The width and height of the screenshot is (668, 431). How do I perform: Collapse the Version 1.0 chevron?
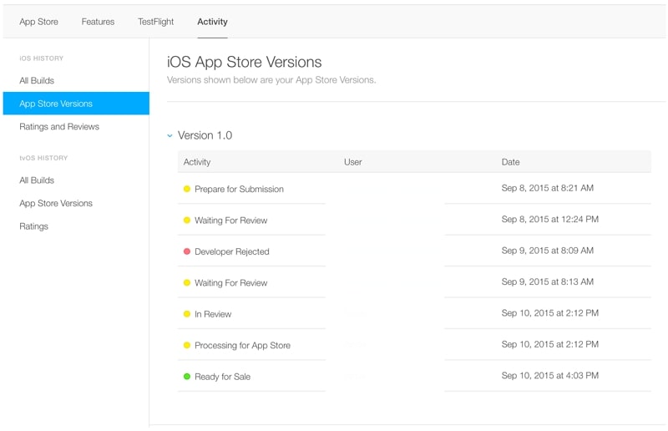click(x=170, y=135)
